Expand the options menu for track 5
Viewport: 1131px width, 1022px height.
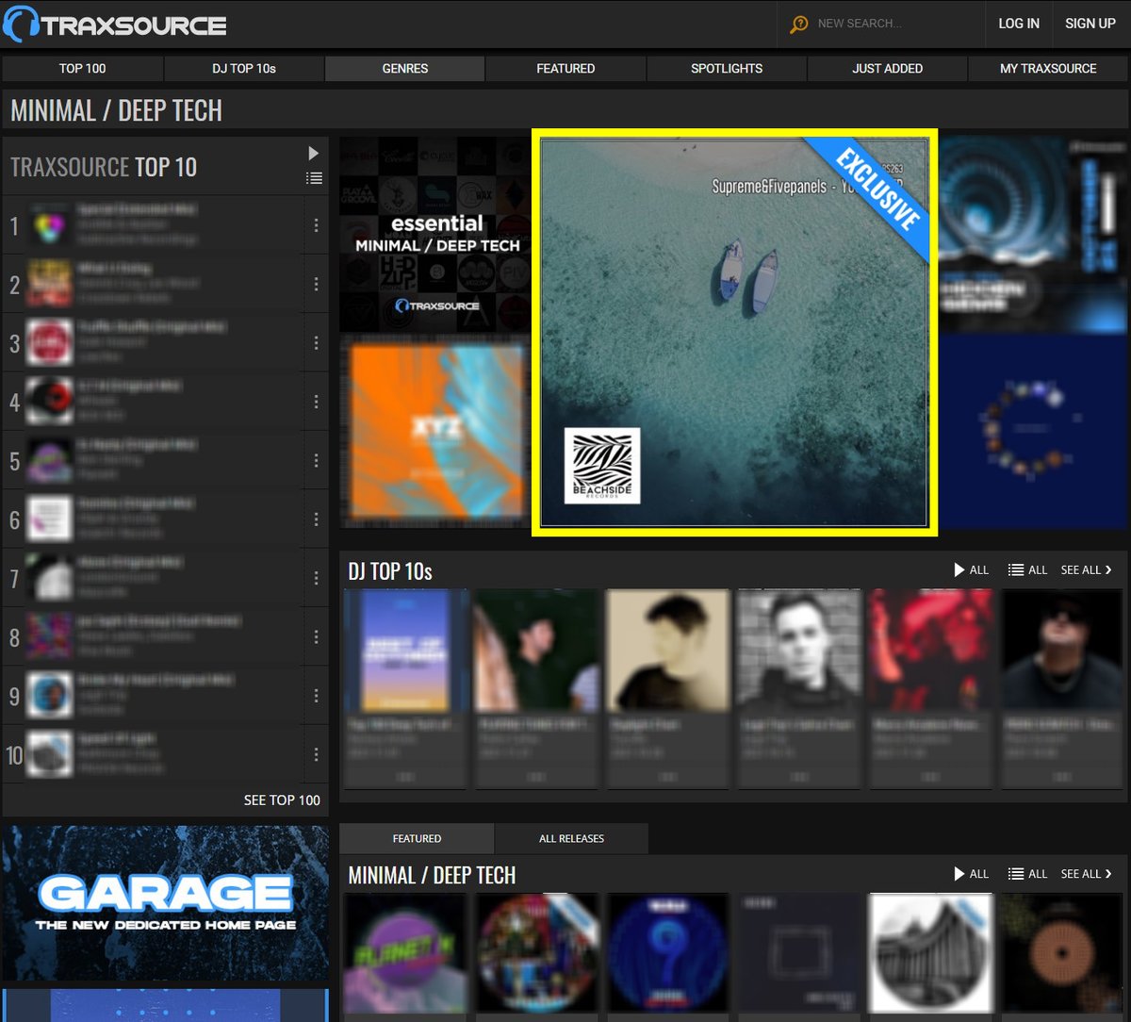[316, 460]
